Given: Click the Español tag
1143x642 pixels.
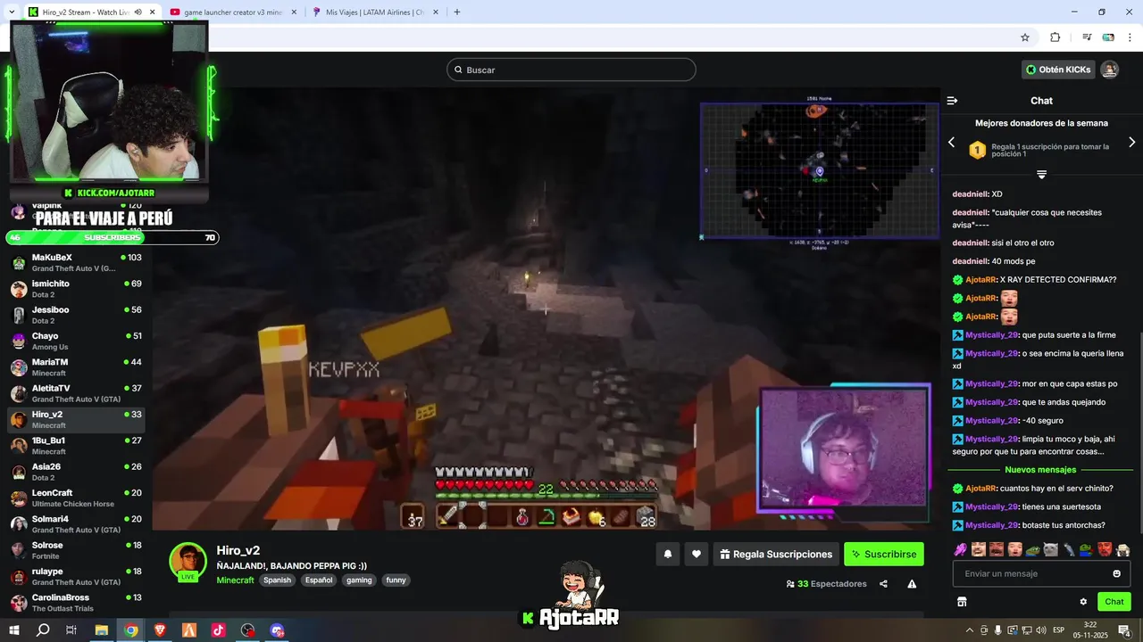Looking at the screenshot, I should pyautogui.click(x=319, y=580).
